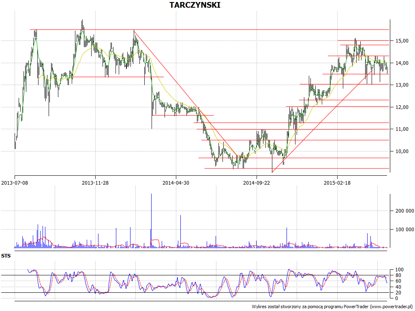415x311 pixels.
Task: Click the 12,00 price axis label
Action: [x=402, y=107]
